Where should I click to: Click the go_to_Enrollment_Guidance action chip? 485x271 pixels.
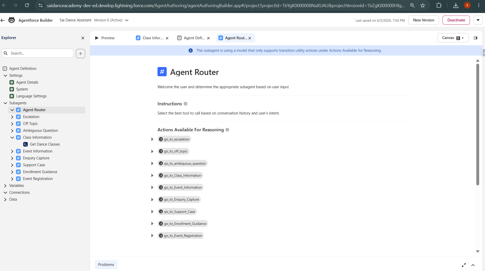coord(183,224)
